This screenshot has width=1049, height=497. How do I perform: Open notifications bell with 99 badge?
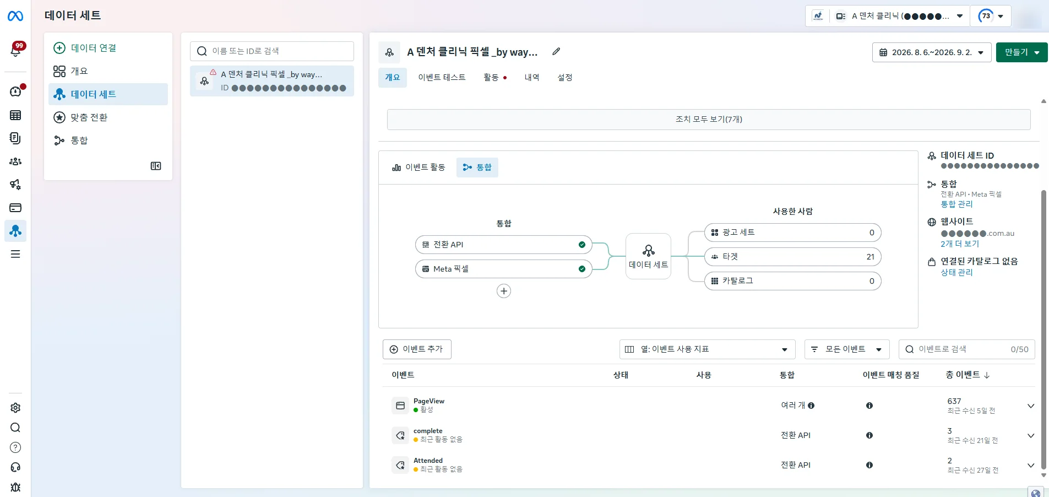click(16, 50)
